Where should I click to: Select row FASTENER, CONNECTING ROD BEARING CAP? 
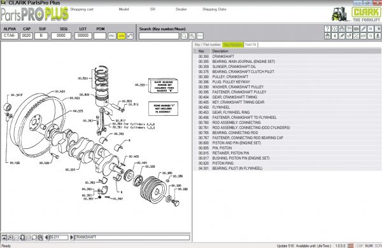point(287,138)
